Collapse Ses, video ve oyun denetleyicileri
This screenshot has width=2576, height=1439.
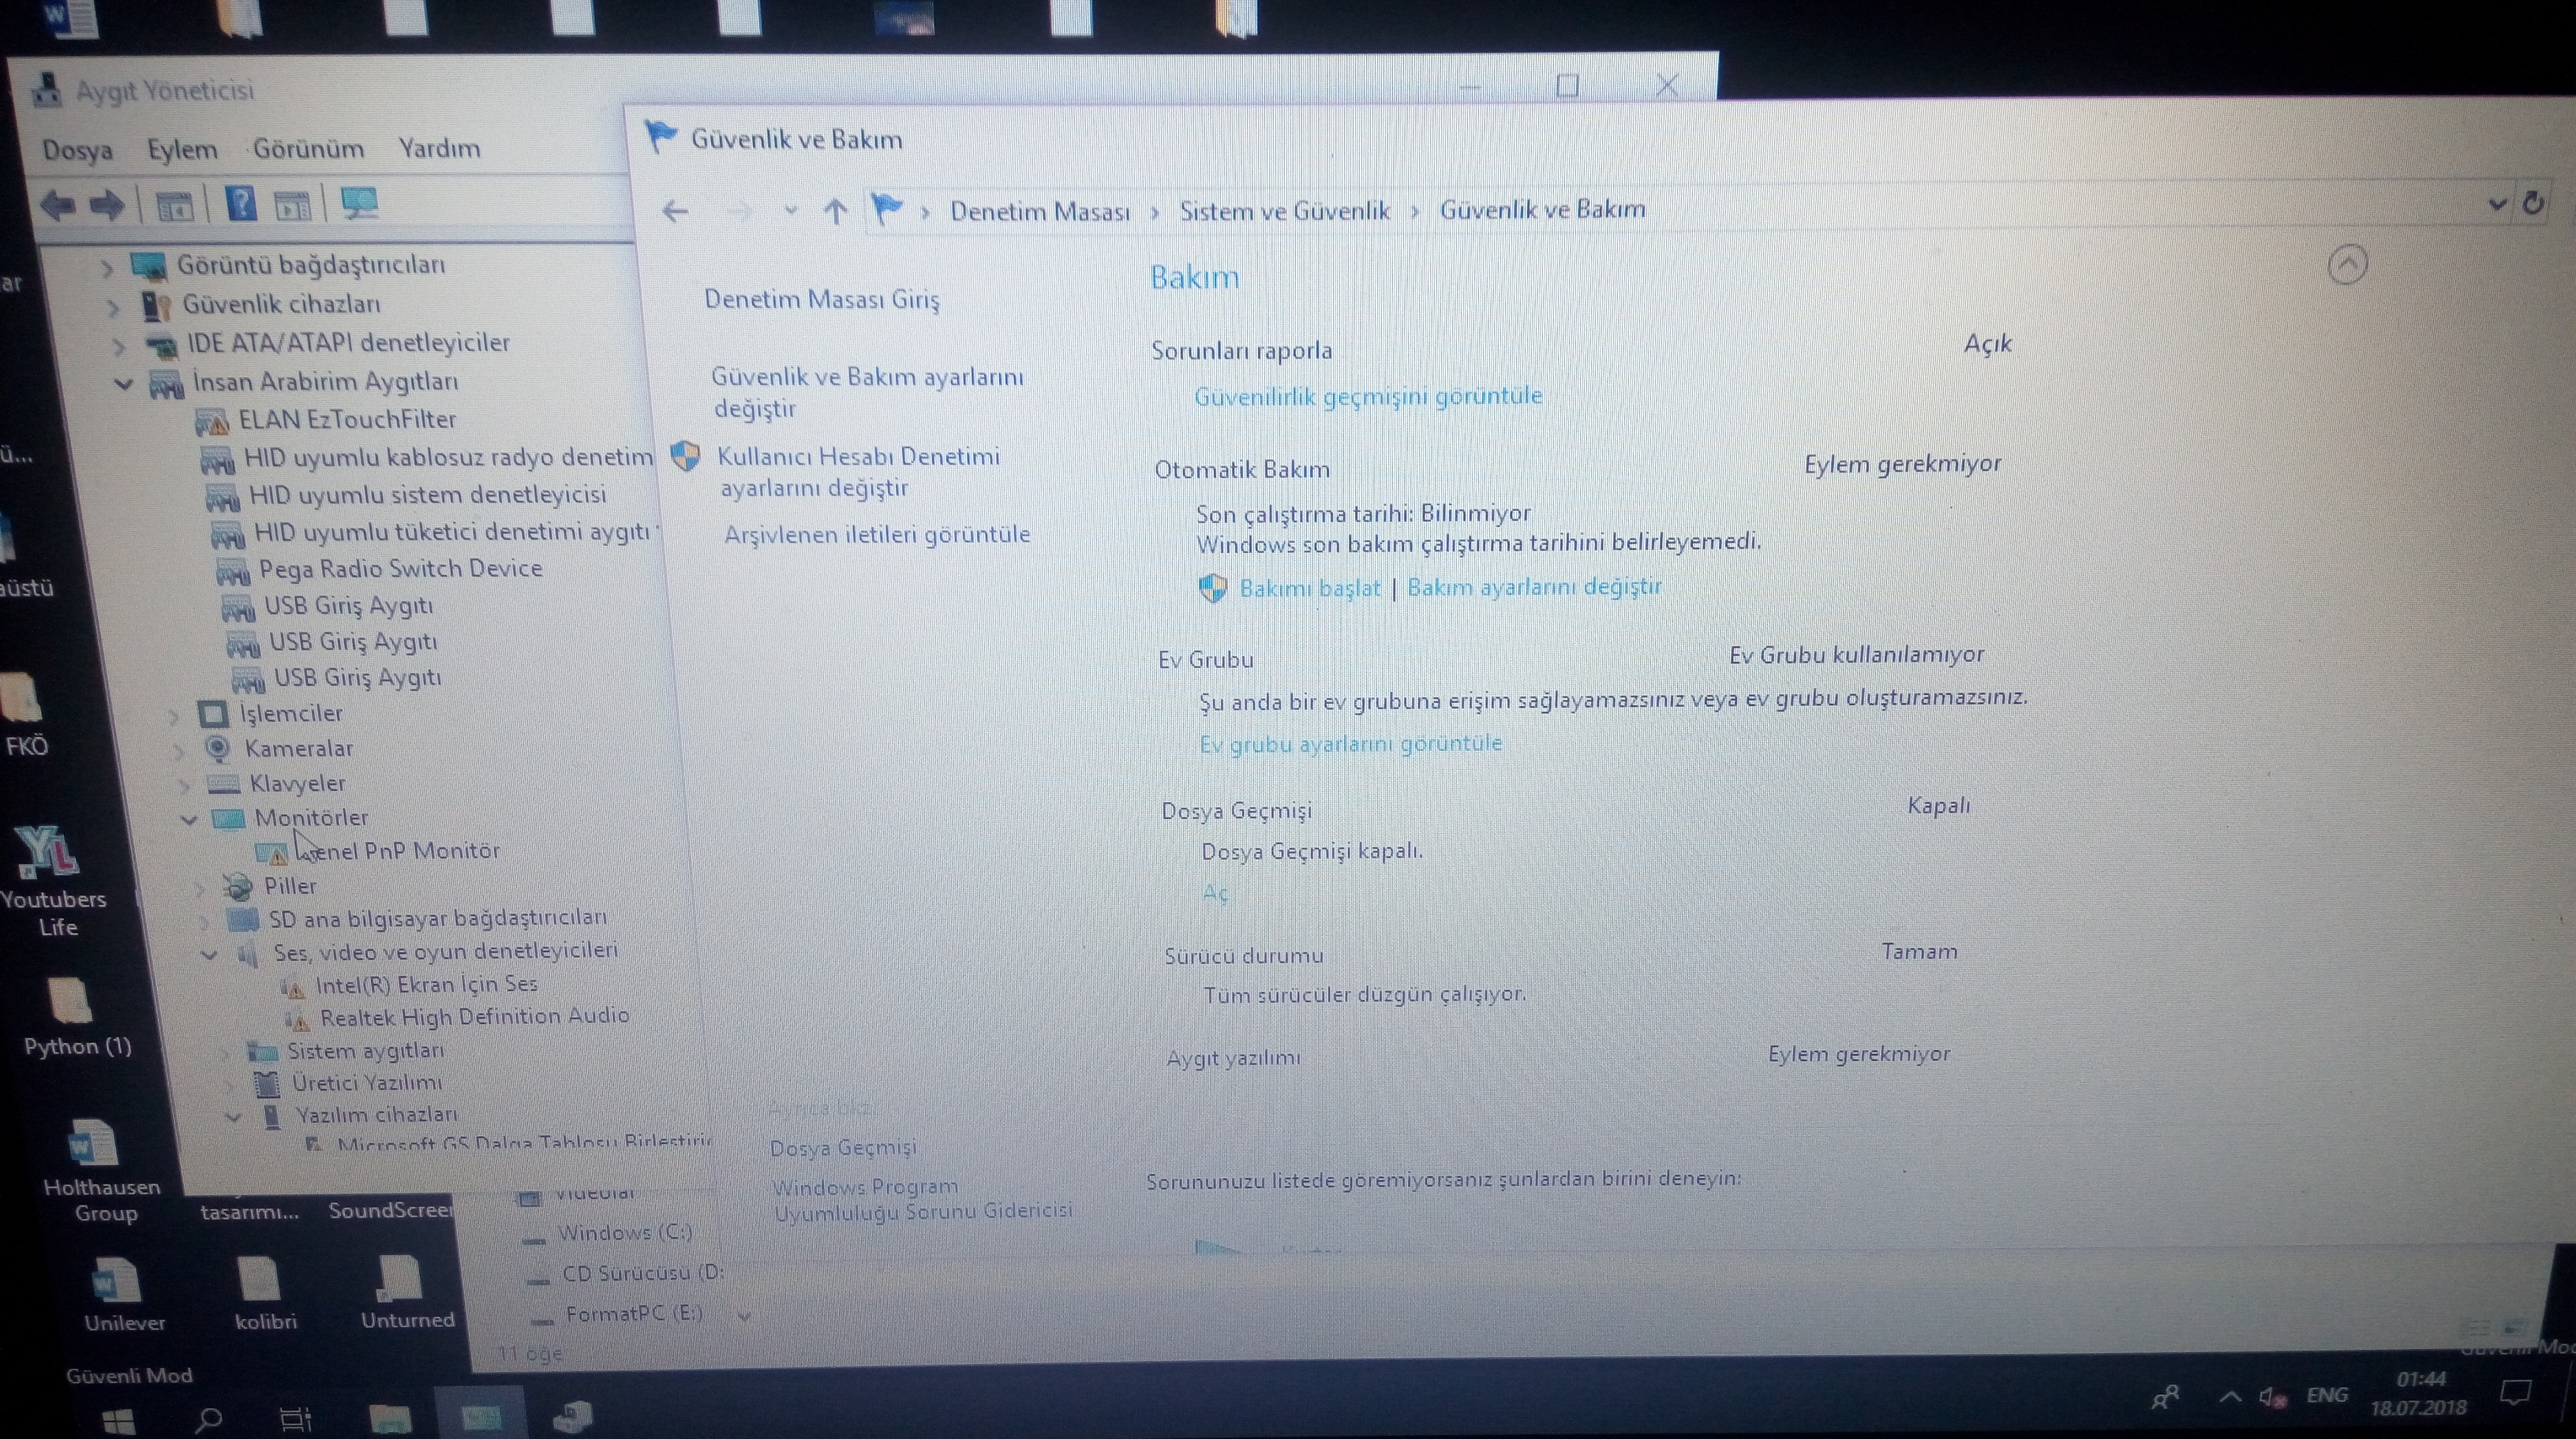[x=209, y=955]
